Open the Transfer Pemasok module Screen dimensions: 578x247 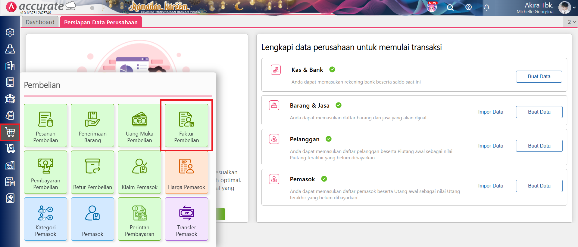(186, 219)
